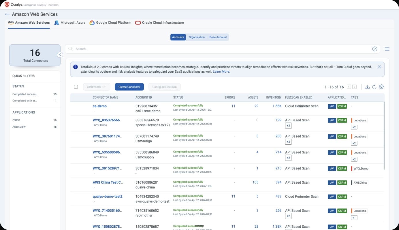The height and width of the screenshot is (230, 399).
Task: Click the Oracle Cloud logo icon
Action: coord(138,22)
